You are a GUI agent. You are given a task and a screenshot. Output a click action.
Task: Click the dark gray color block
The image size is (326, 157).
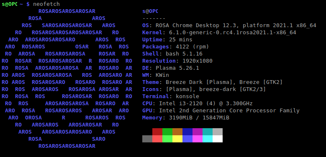(147, 139)
